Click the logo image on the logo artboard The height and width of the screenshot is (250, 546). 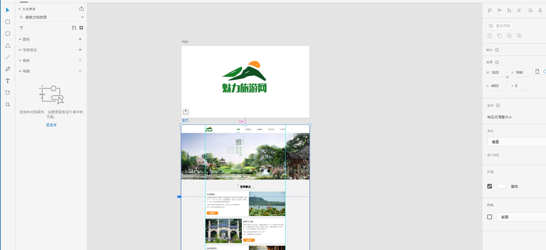coord(245,77)
